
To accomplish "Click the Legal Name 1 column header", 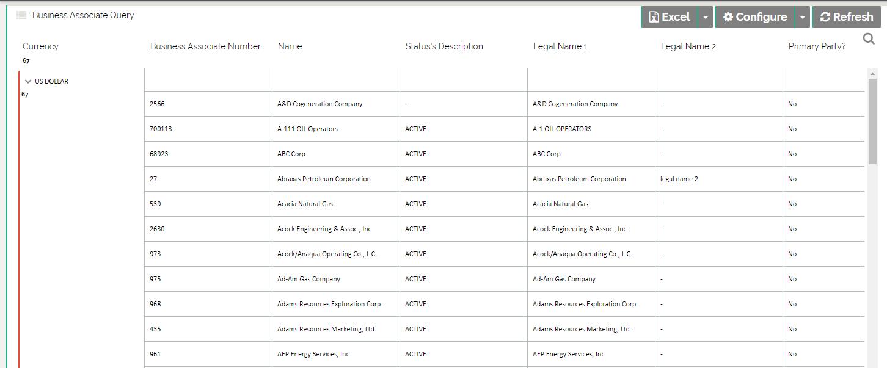I will pos(560,46).
